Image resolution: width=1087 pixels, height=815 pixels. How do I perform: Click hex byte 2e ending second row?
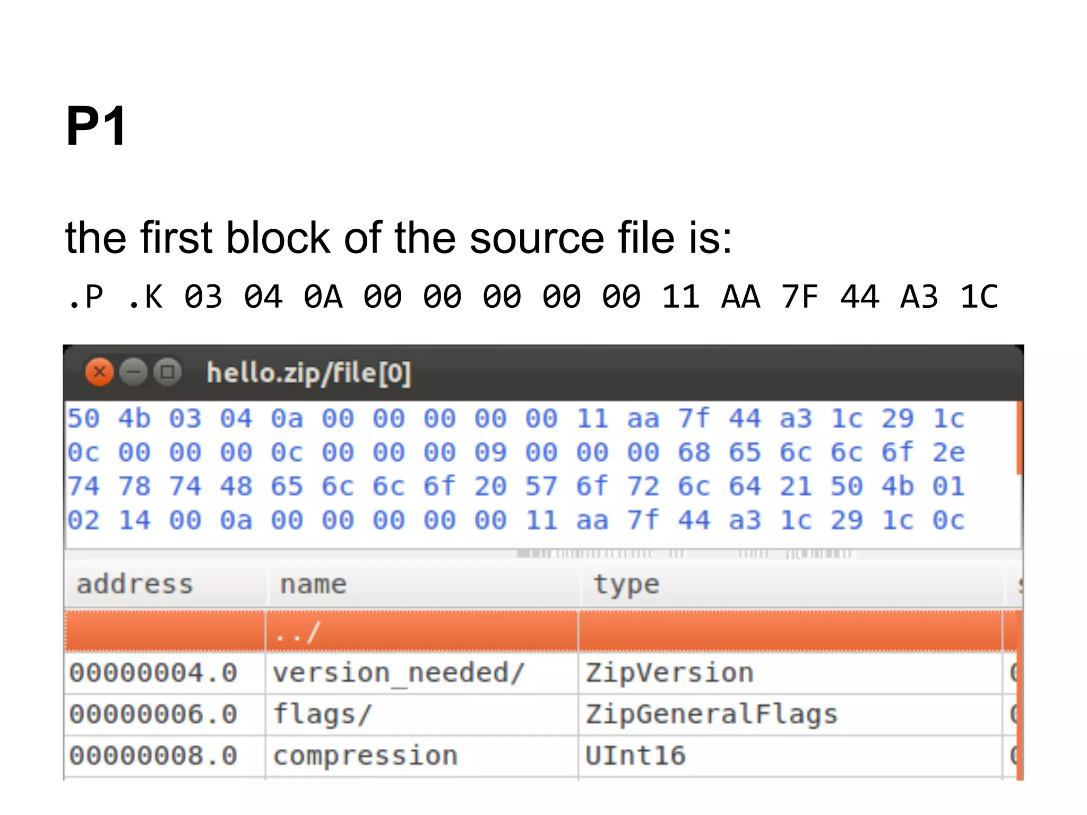tap(948, 453)
